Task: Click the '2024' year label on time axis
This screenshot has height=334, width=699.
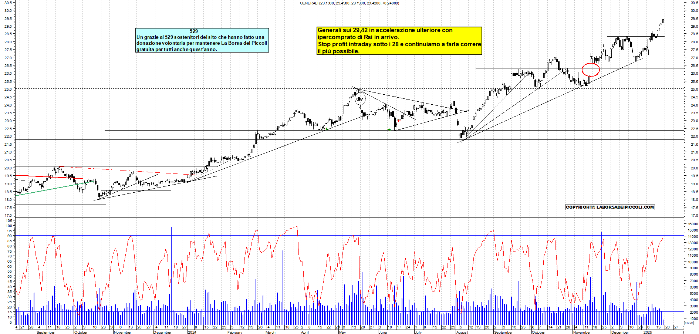Action: 192,332
